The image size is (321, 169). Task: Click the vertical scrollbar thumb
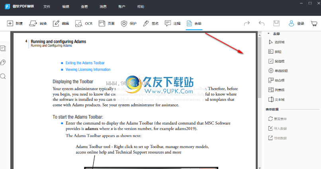click(x=260, y=67)
